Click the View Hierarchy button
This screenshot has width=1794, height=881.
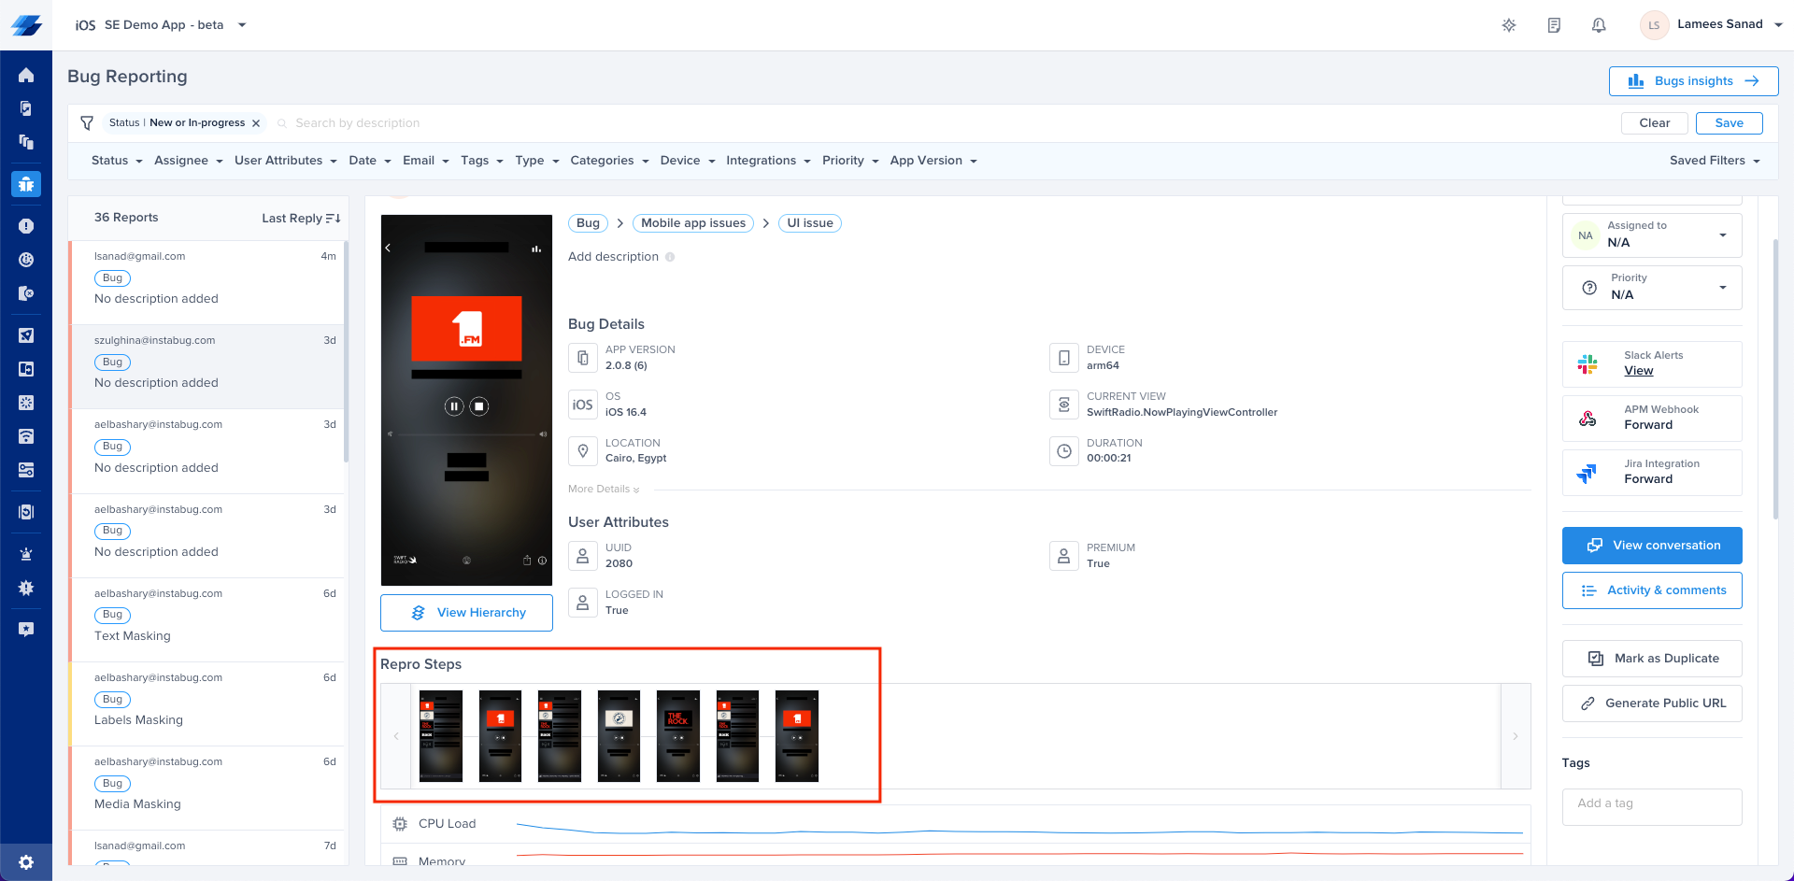pos(465,612)
